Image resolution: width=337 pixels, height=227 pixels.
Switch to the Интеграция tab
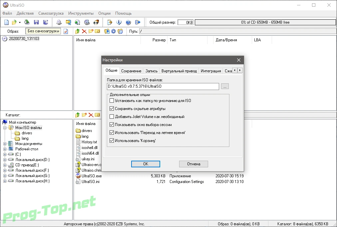(x=211, y=71)
